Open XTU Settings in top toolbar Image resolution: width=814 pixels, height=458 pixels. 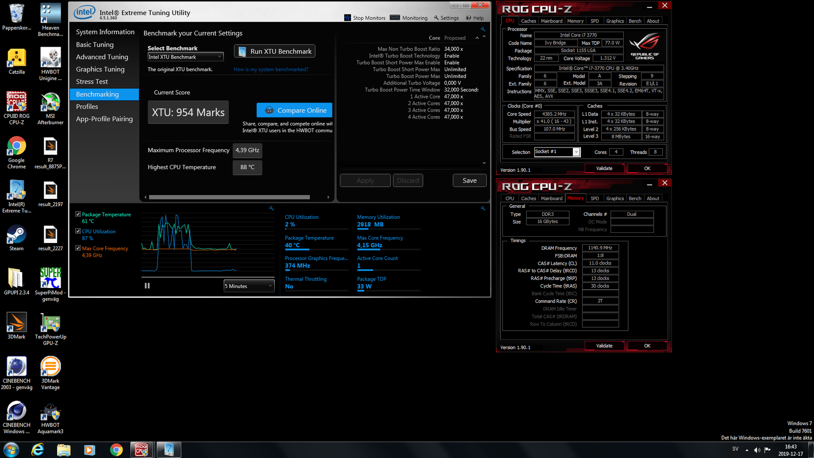(446, 18)
